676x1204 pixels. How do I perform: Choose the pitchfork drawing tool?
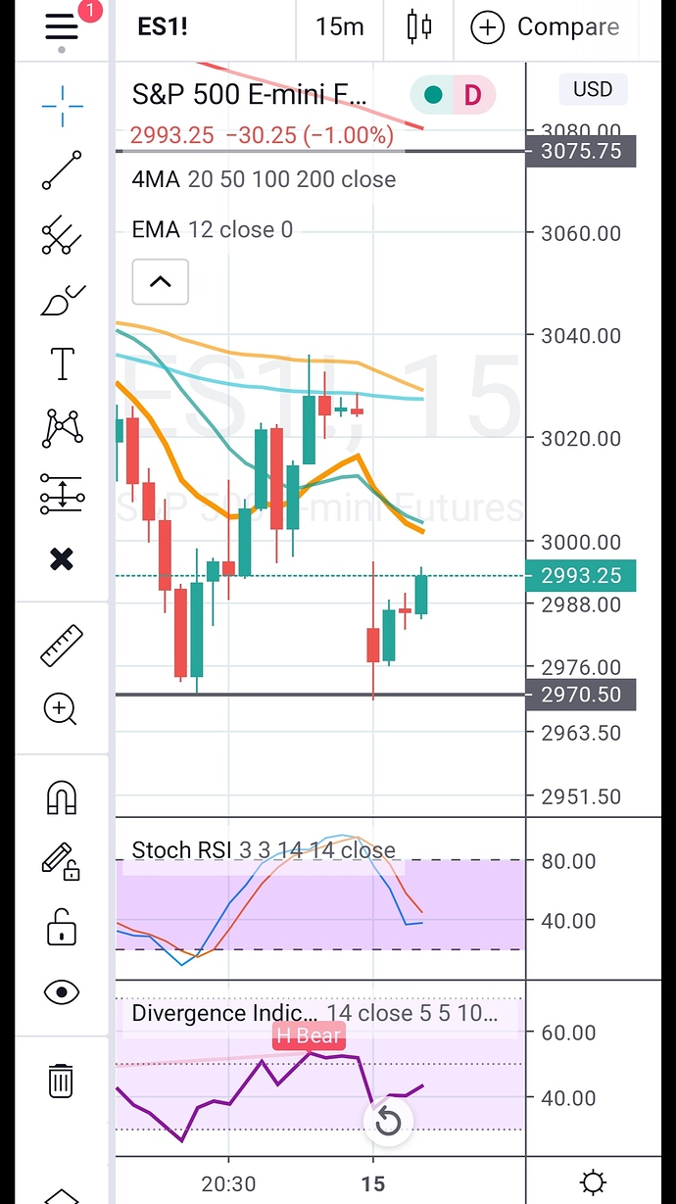61,235
